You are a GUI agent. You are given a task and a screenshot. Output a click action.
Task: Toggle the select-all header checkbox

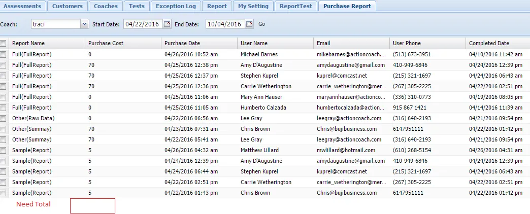point(4,44)
